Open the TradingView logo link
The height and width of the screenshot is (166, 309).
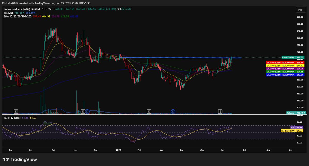tap(20, 160)
